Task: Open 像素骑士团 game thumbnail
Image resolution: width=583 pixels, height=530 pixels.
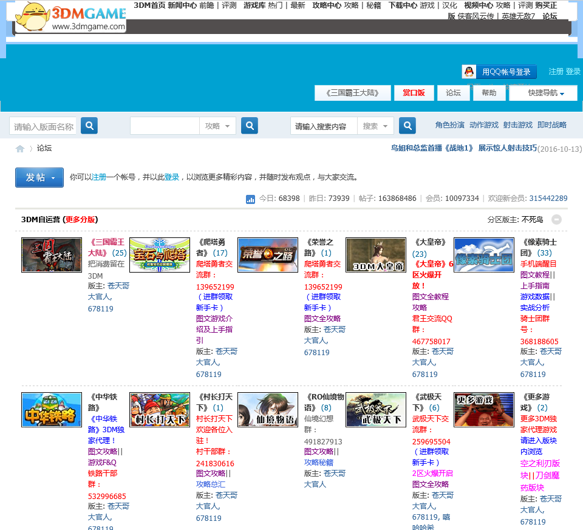Action: [484, 255]
